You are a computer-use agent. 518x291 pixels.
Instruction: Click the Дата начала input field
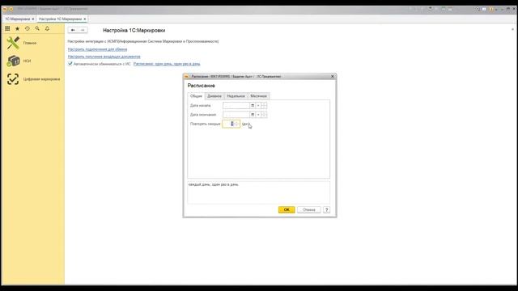tap(236, 106)
